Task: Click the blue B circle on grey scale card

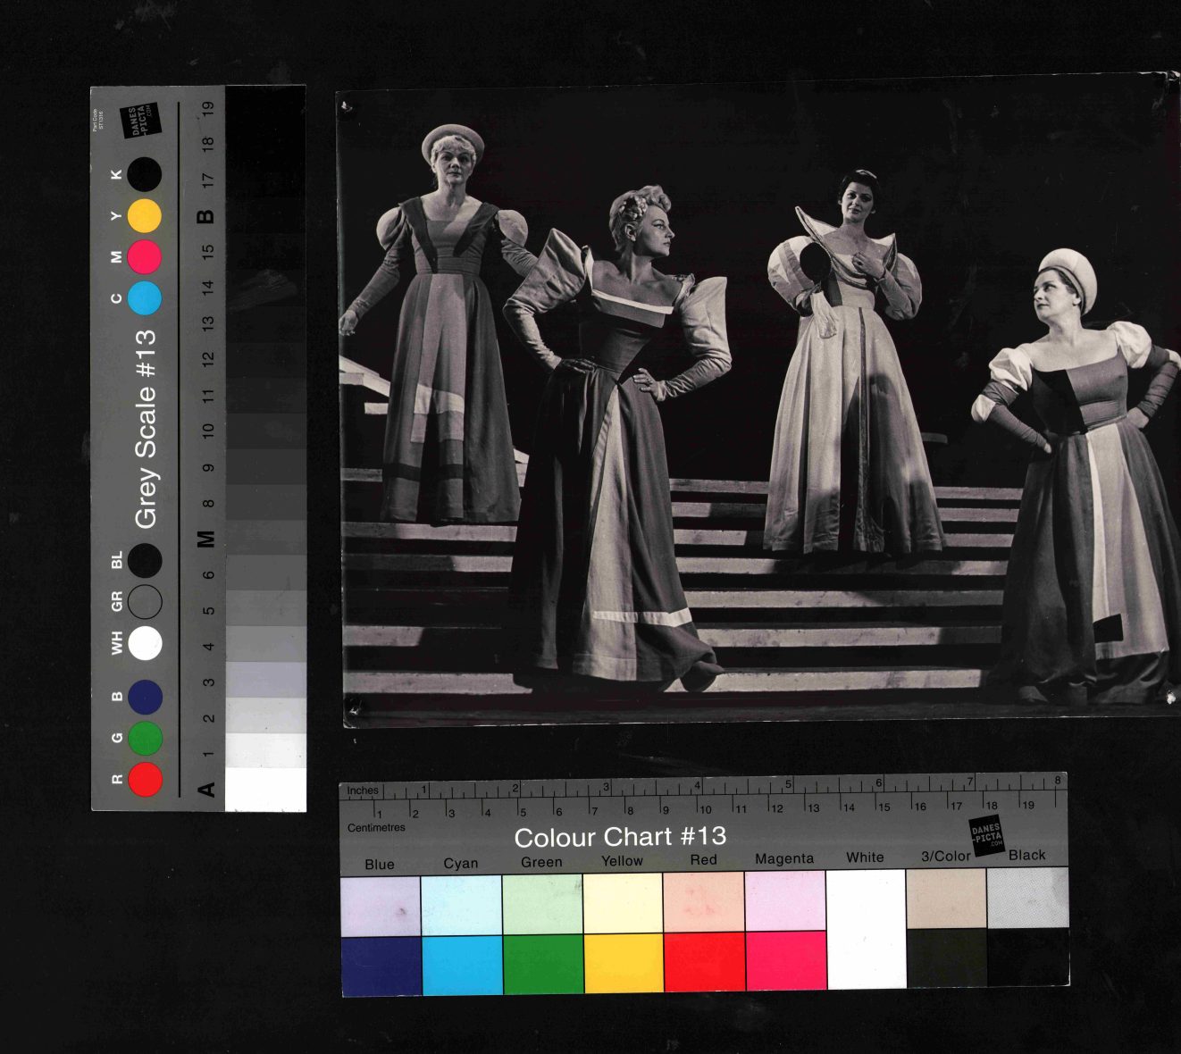Action: coord(145,697)
